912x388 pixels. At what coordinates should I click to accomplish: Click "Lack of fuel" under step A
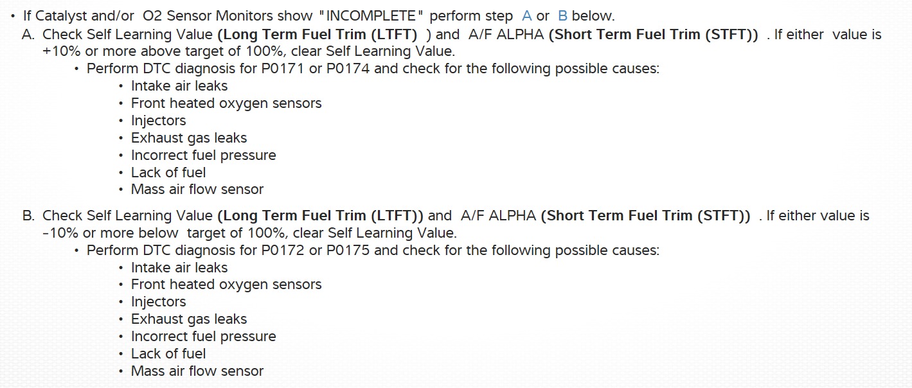pyautogui.click(x=168, y=173)
